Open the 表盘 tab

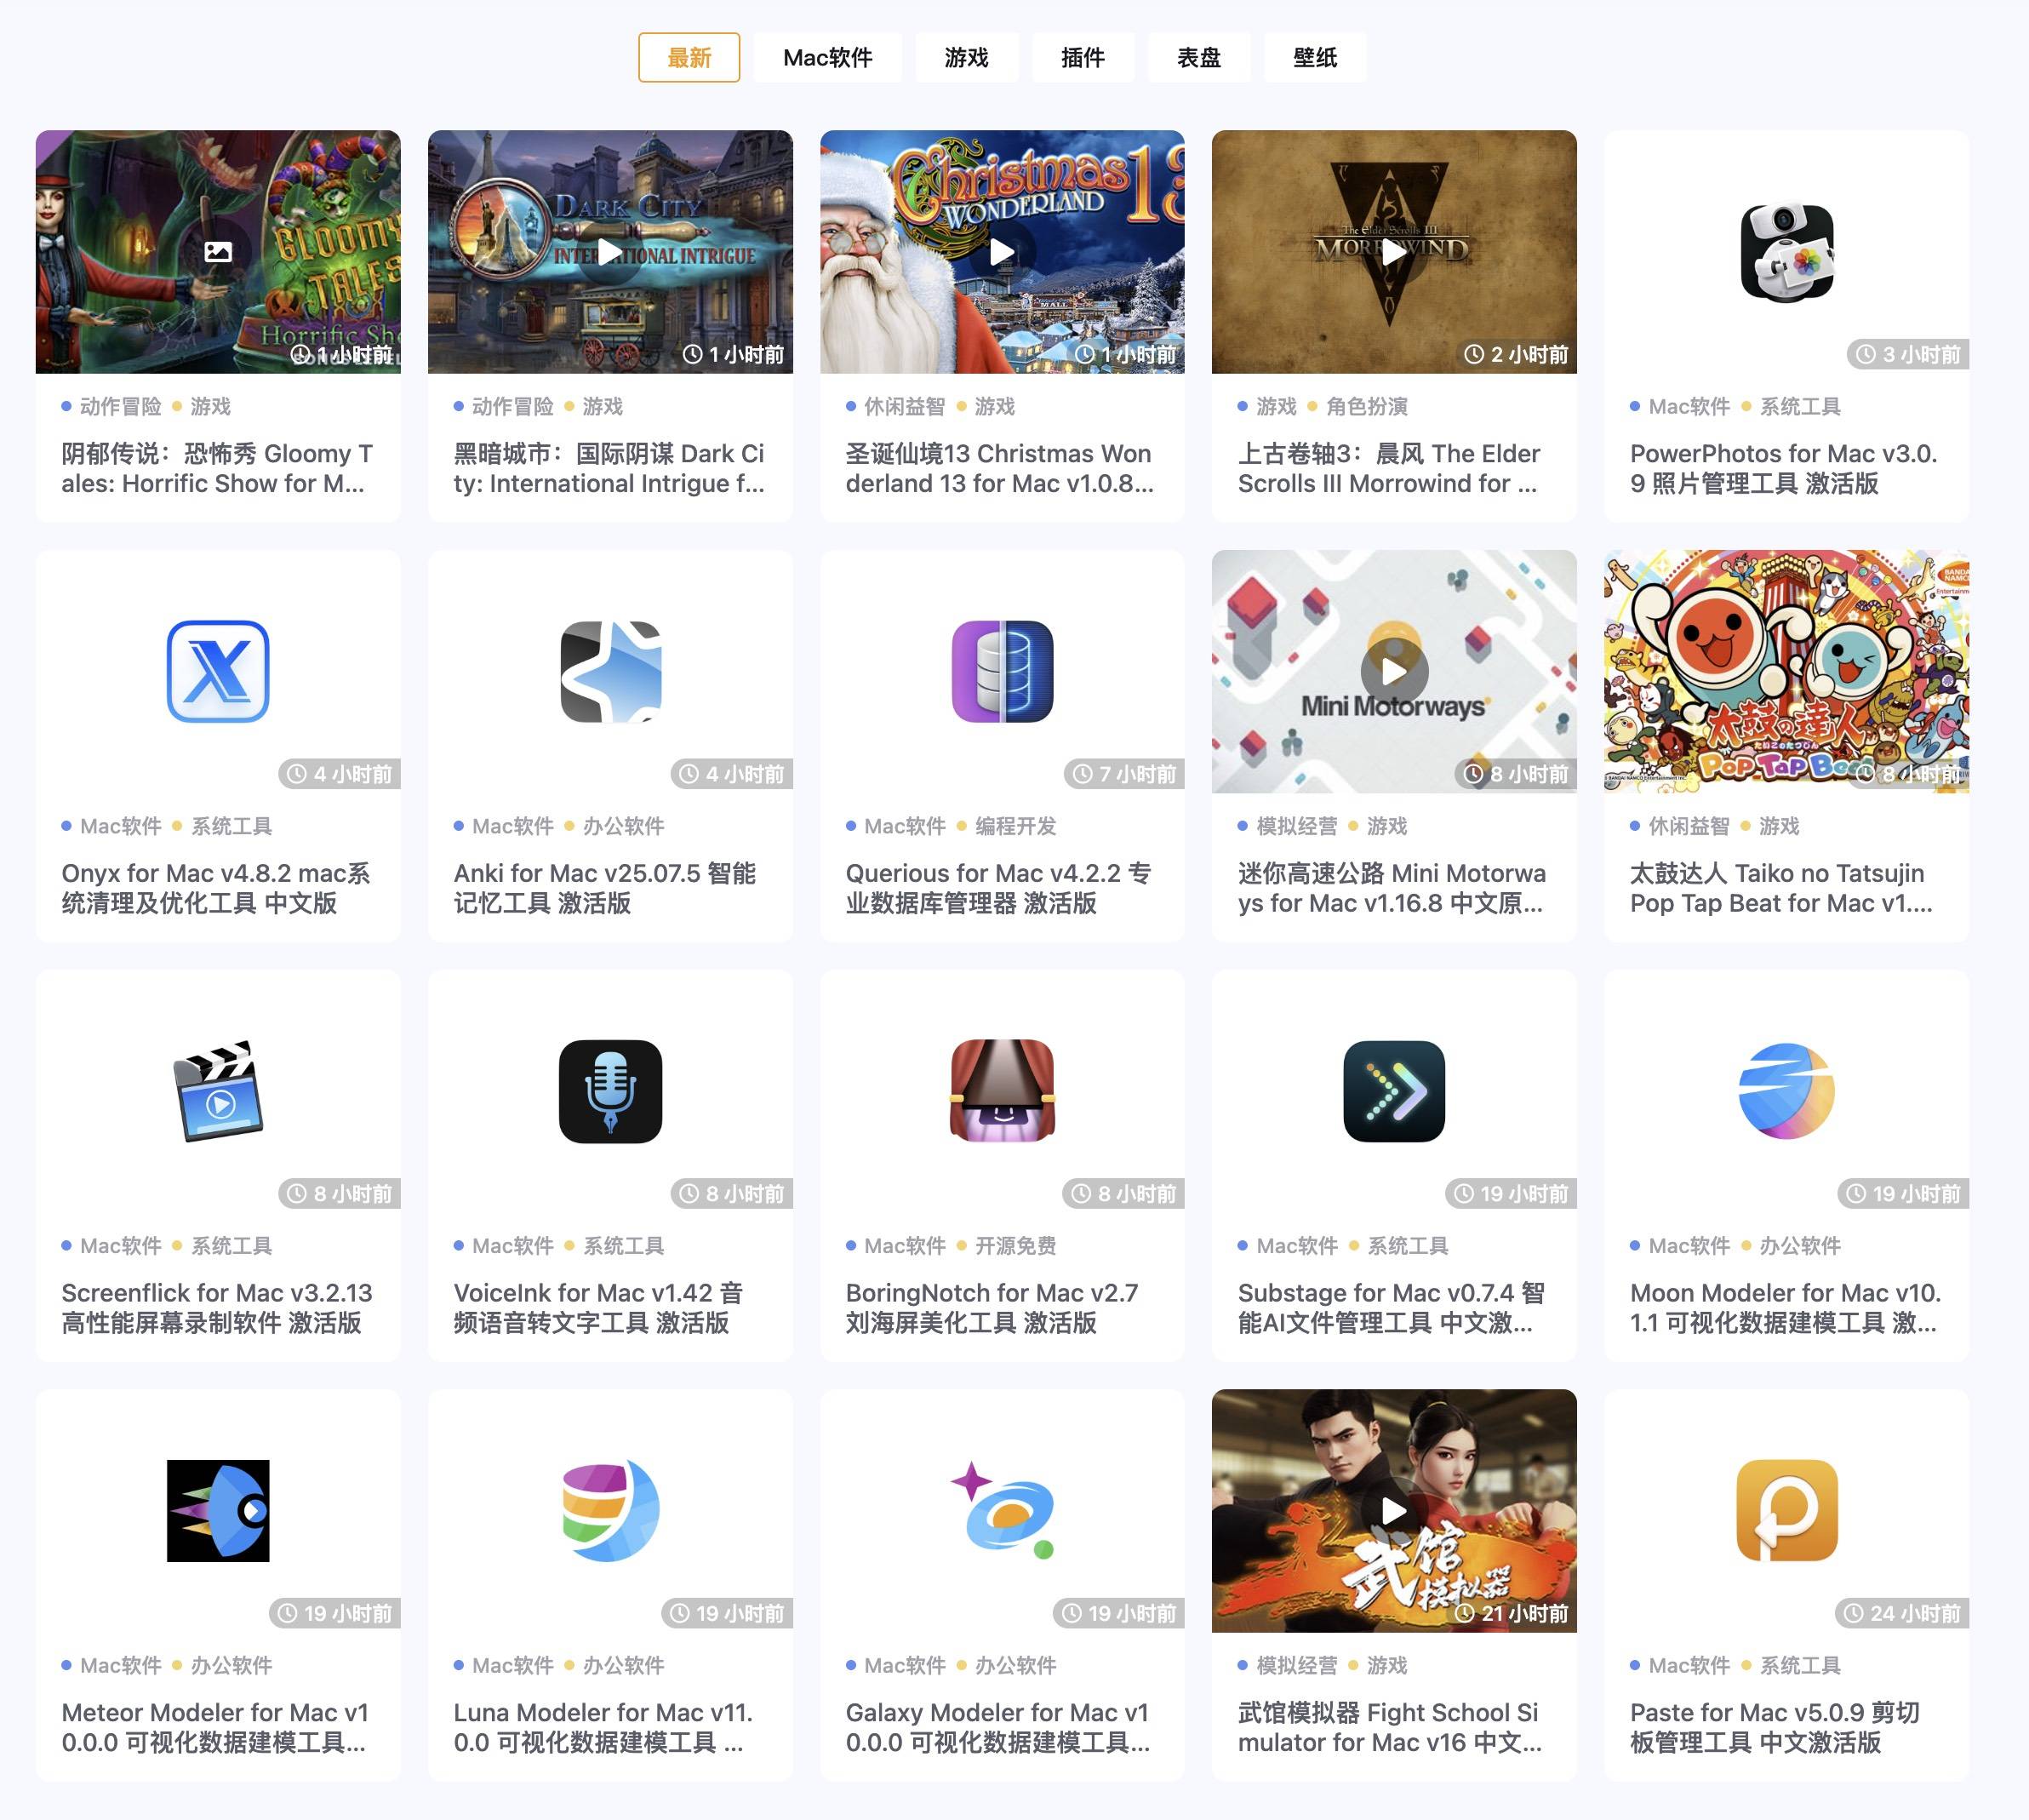1198,57
